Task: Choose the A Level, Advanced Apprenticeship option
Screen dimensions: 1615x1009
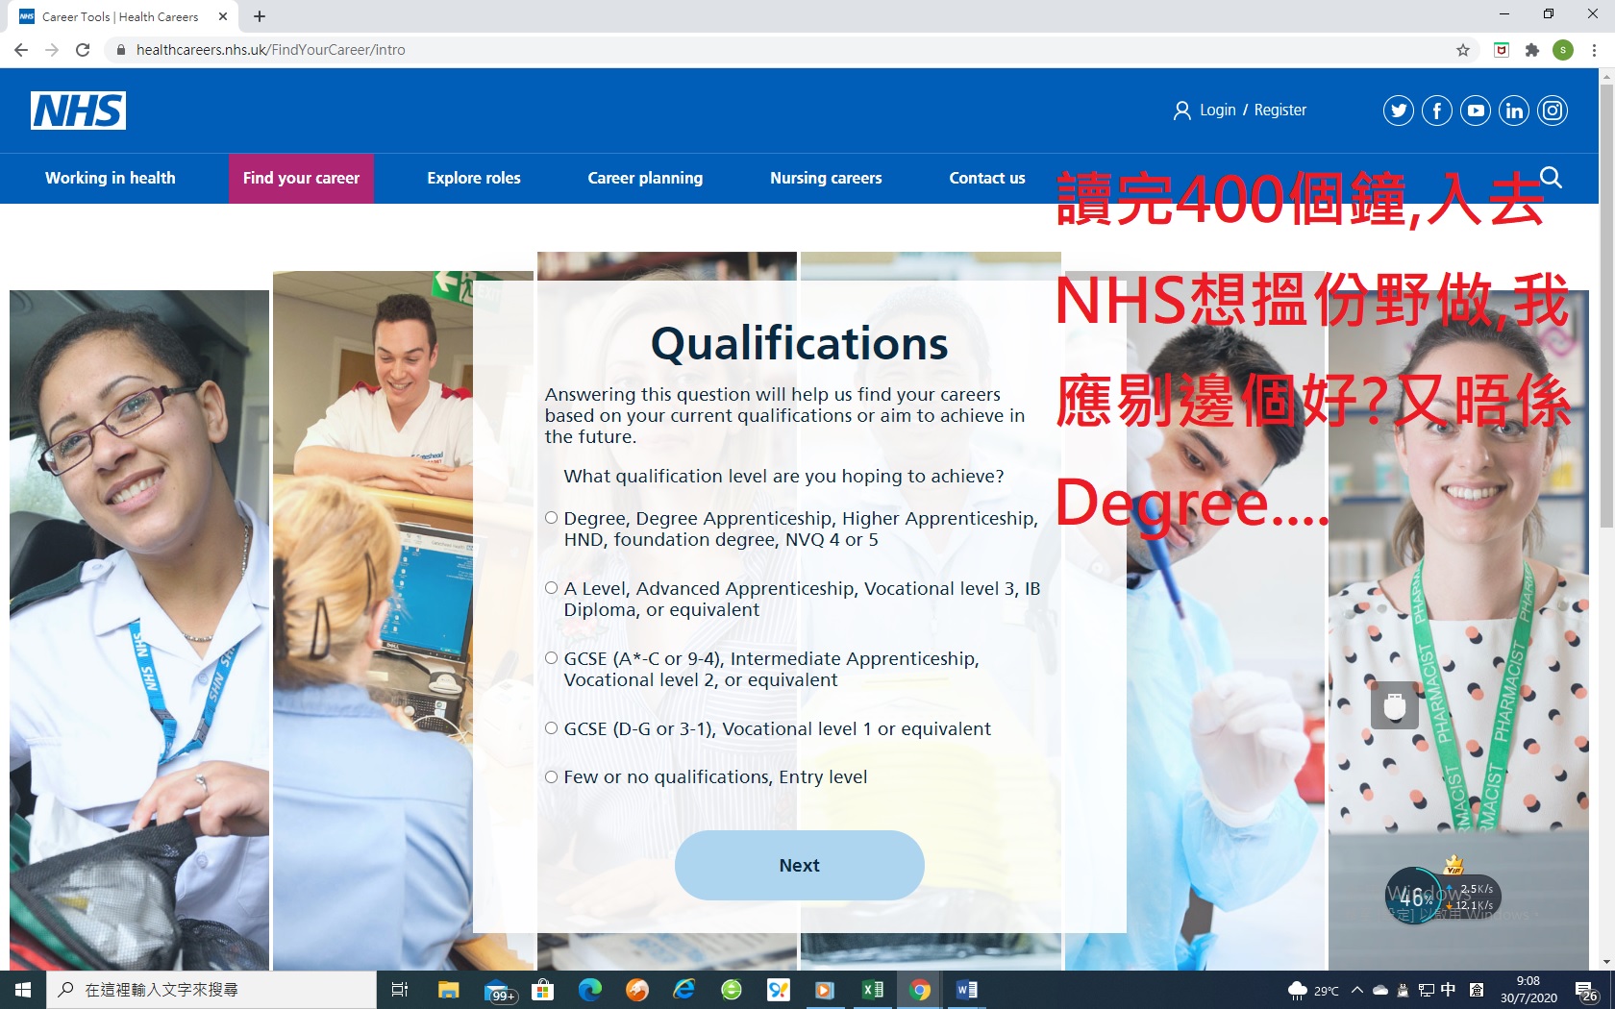Action: 552,588
